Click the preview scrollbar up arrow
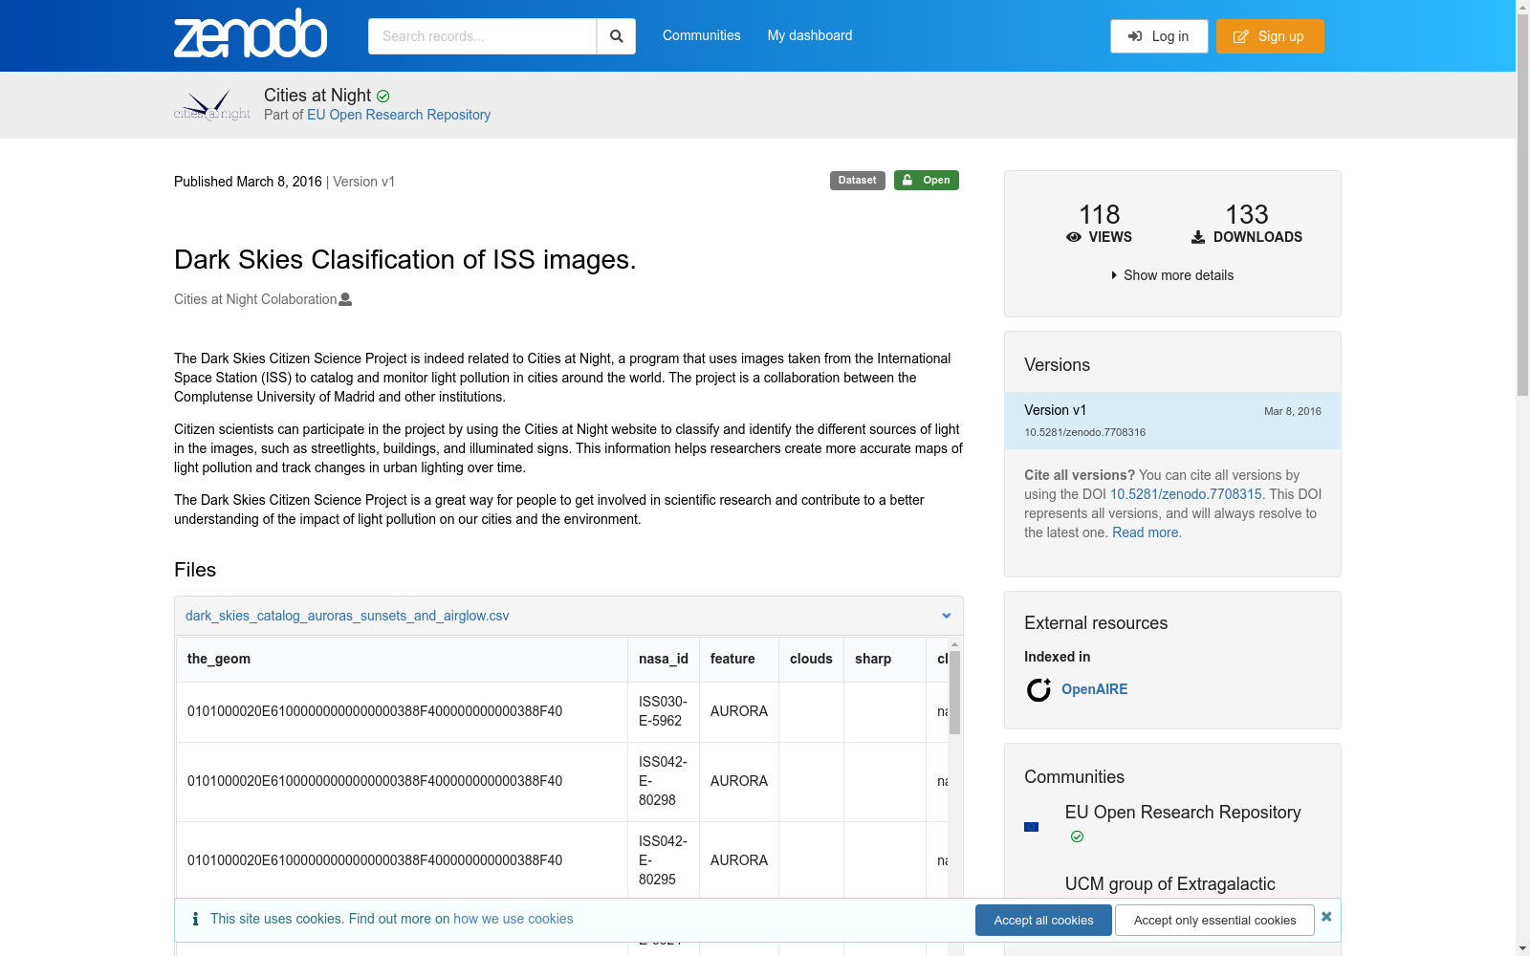Viewport: 1530px width, 956px height. click(954, 644)
